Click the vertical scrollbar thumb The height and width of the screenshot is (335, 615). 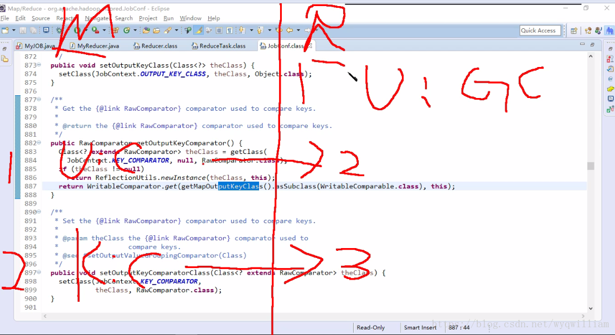pos(591,166)
